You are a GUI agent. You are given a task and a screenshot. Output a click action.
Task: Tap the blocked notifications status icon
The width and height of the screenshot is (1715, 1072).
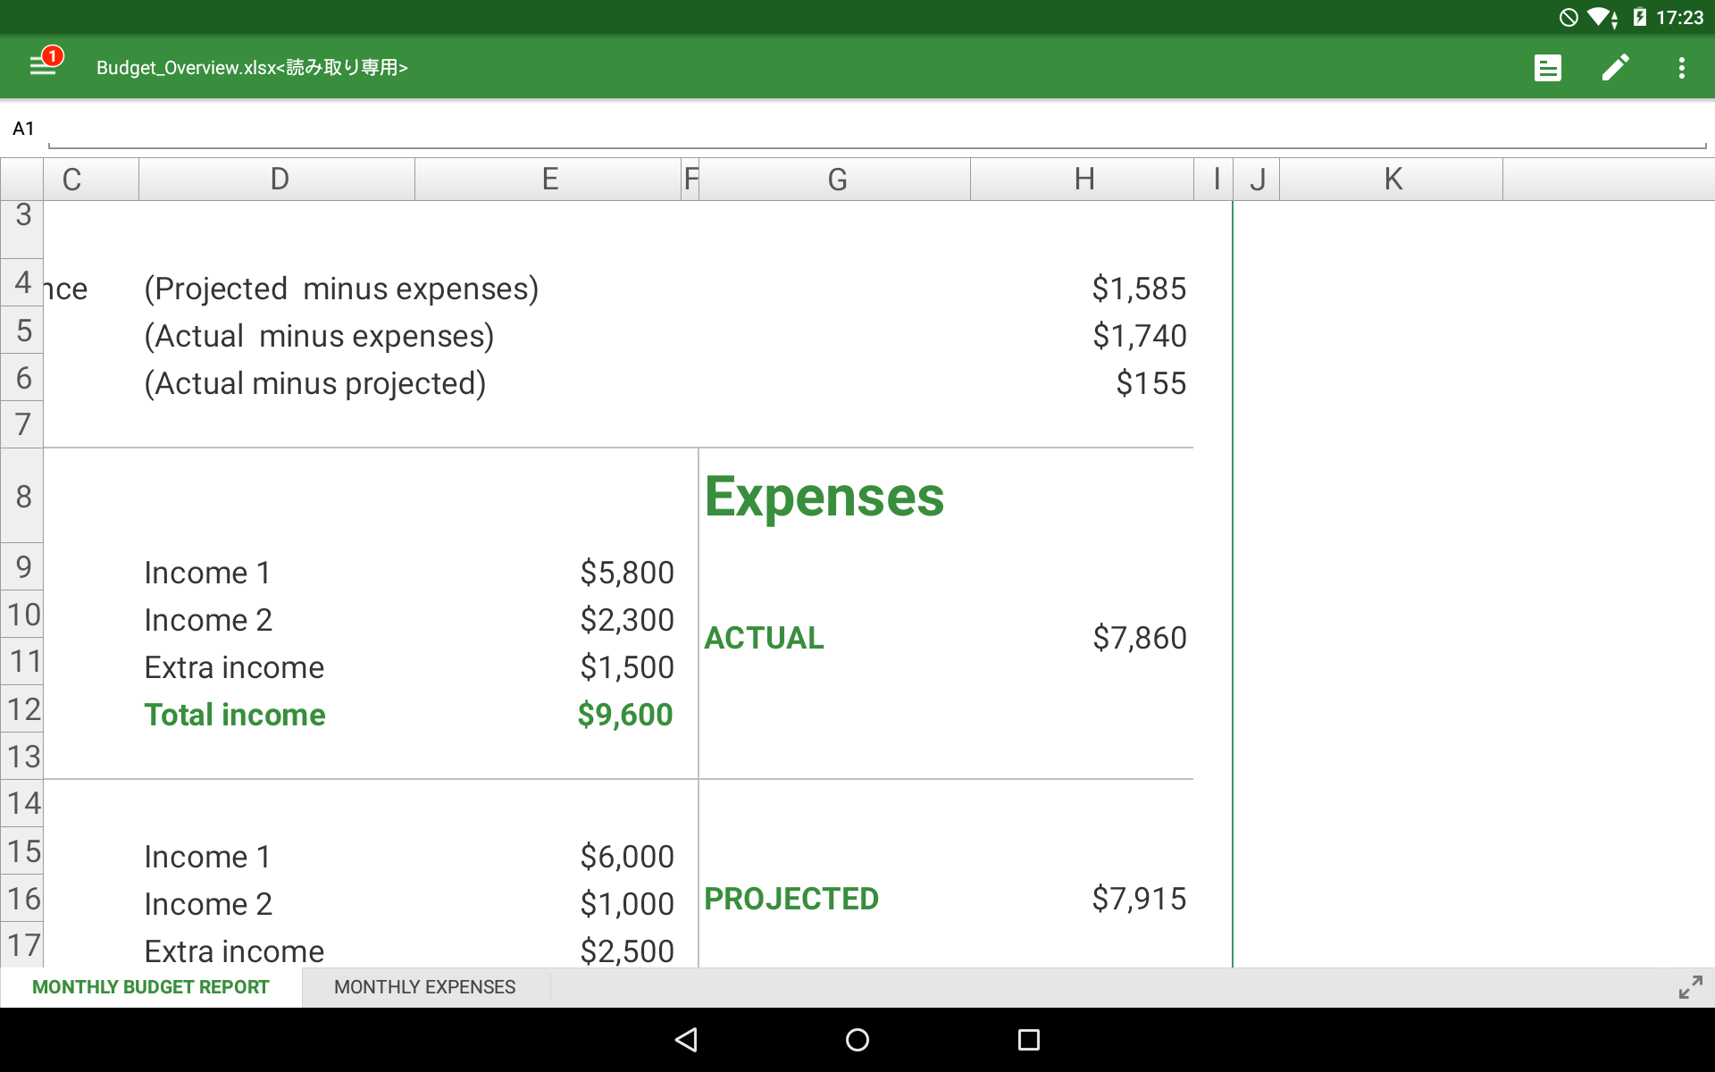coord(1569,17)
